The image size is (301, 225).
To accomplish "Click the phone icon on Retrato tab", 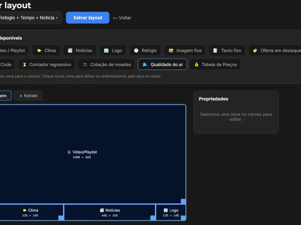I will [x=21, y=96].
